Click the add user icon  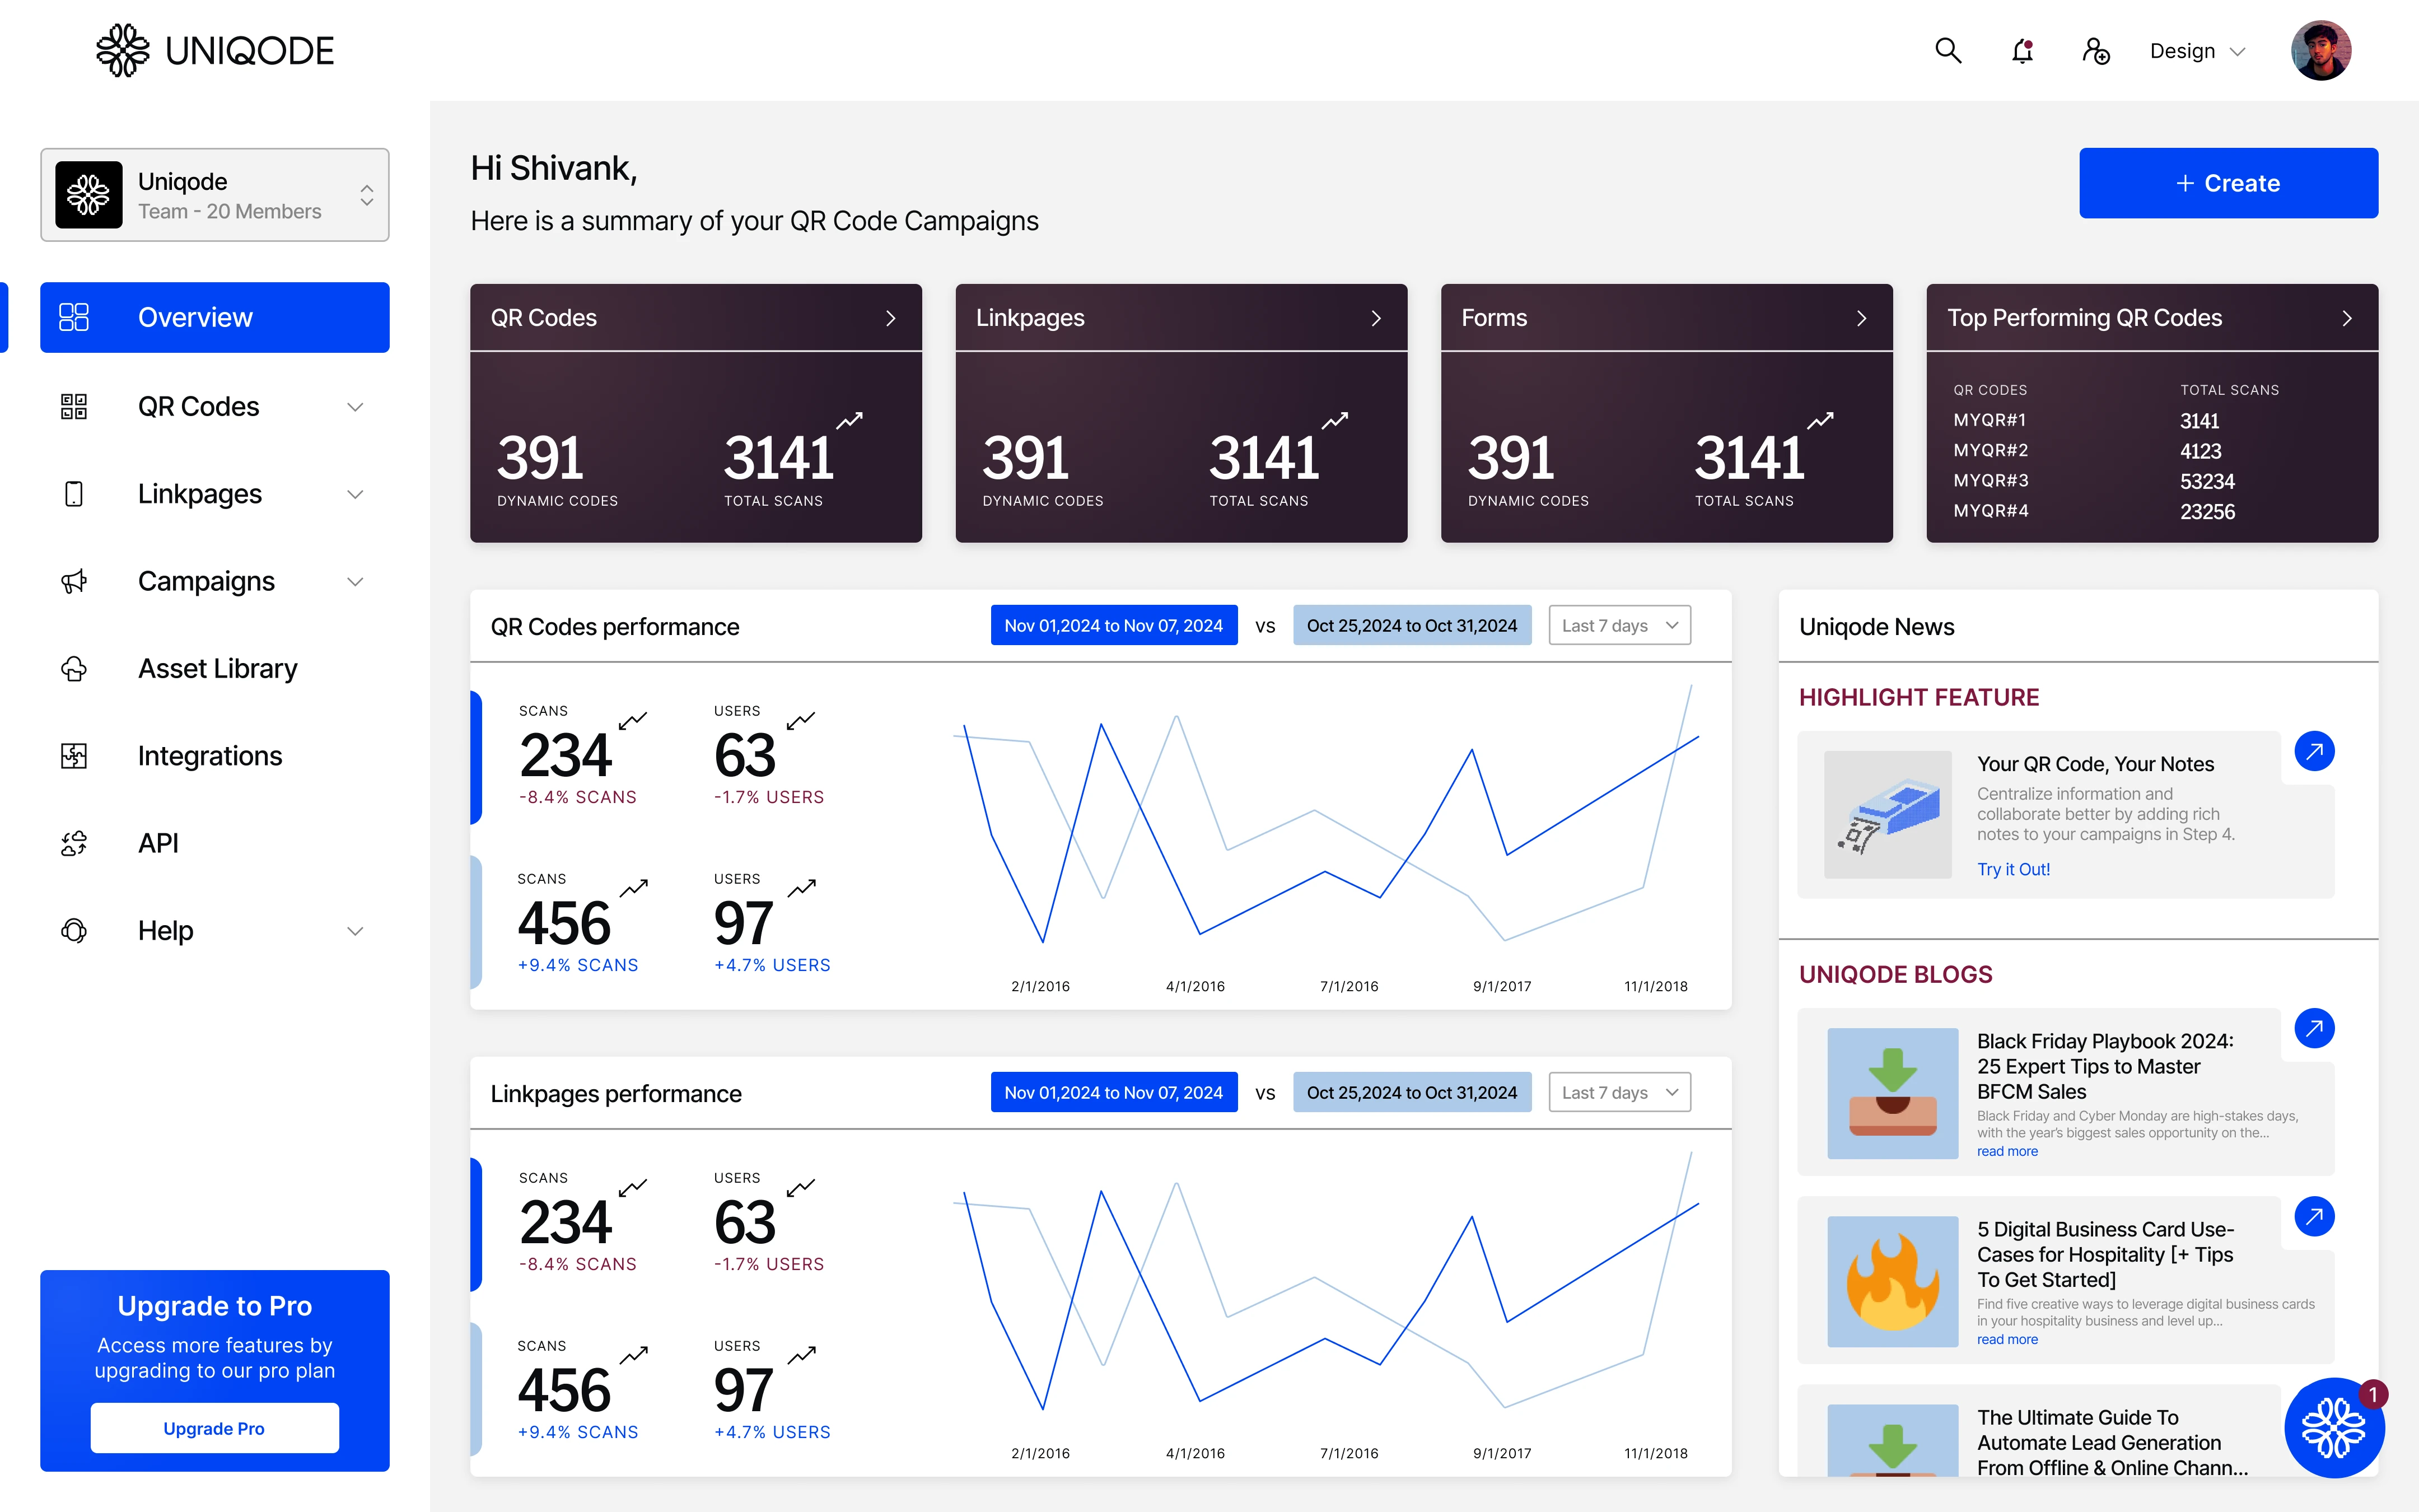[2095, 51]
